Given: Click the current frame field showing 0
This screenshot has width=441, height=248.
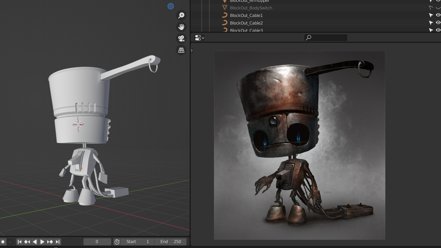Looking at the screenshot, I should [97, 242].
